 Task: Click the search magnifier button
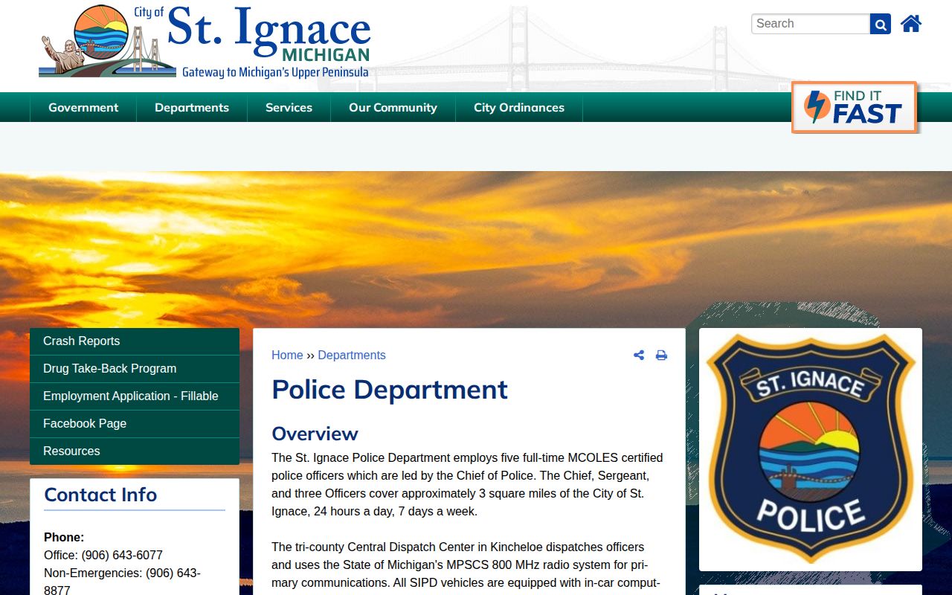[x=881, y=24]
